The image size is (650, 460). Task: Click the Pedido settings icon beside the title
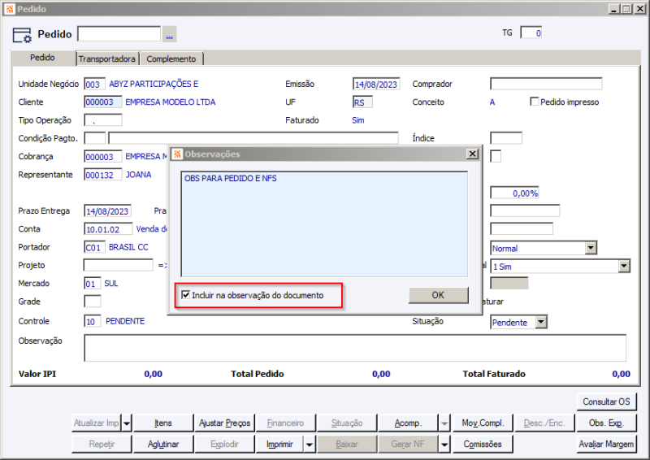(x=22, y=35)
